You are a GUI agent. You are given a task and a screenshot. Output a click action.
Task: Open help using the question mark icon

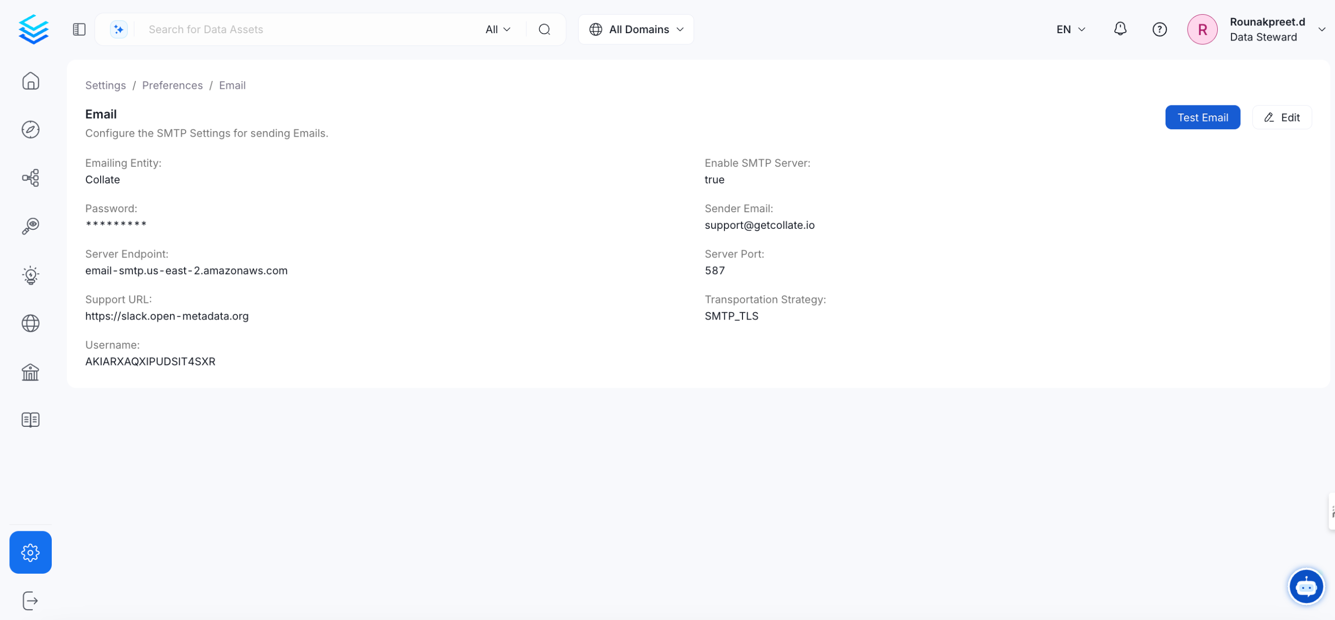pyautogui.click(x=1159, y=29)
